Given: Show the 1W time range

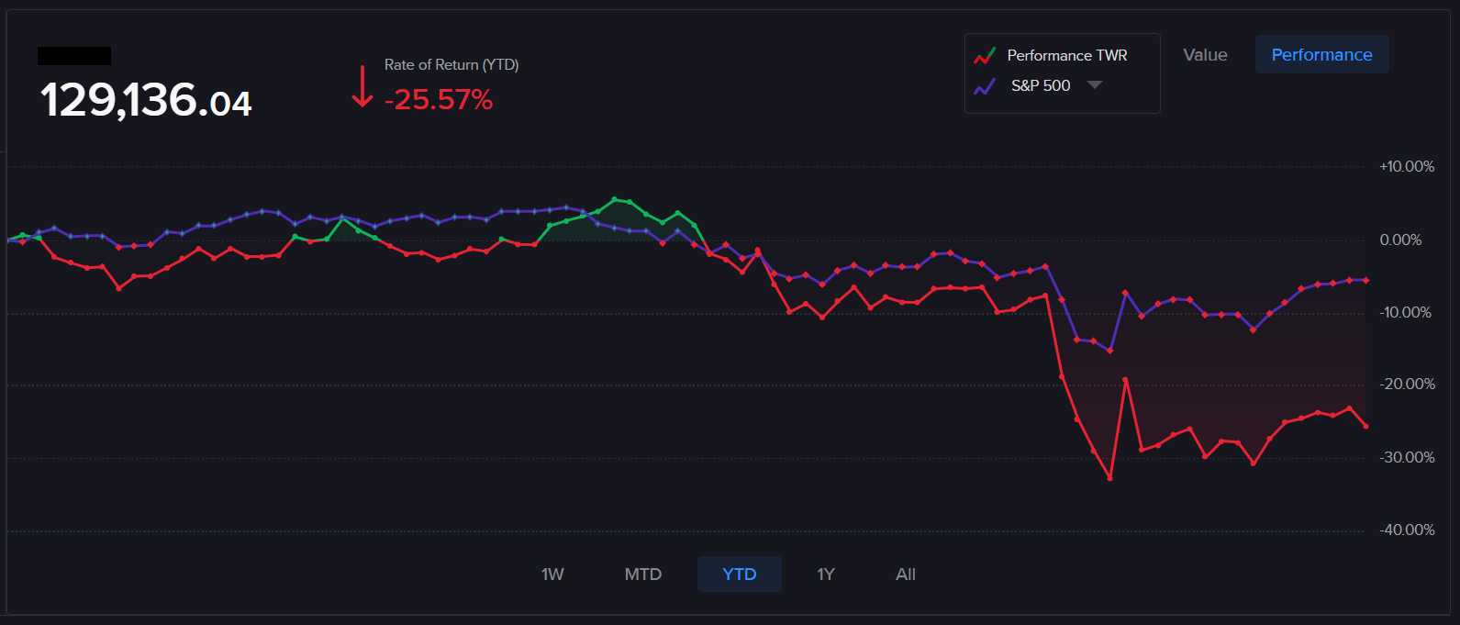Looking at the screenshot, I should click(x=552, y=575).
